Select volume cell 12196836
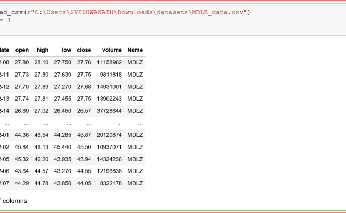The width and height of the screenshot is (346, 213). [x=109, y=171]
